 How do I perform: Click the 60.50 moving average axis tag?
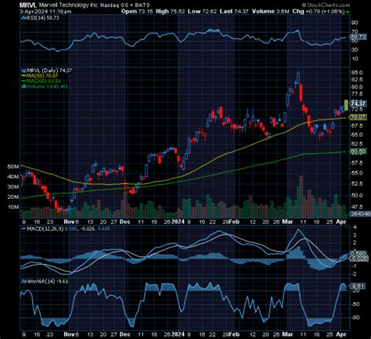coord(358,152)
